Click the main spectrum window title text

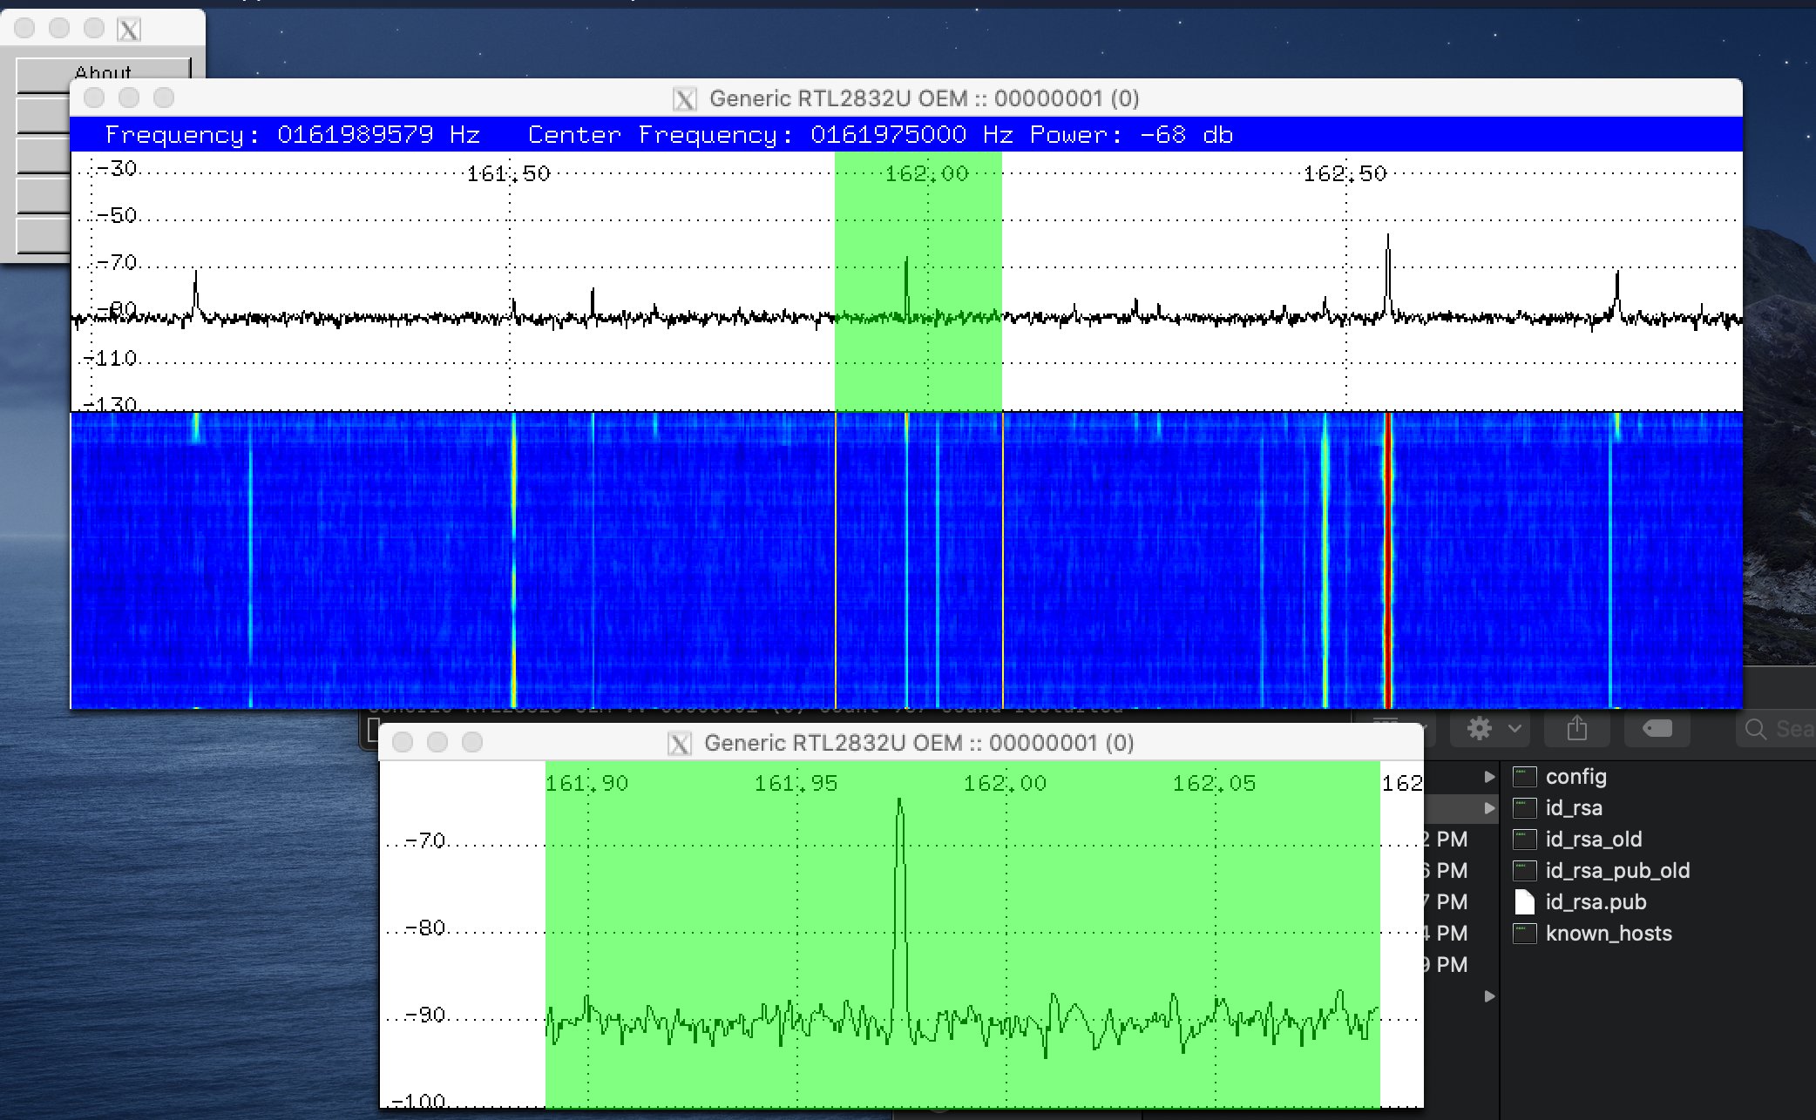pos(925,98)
